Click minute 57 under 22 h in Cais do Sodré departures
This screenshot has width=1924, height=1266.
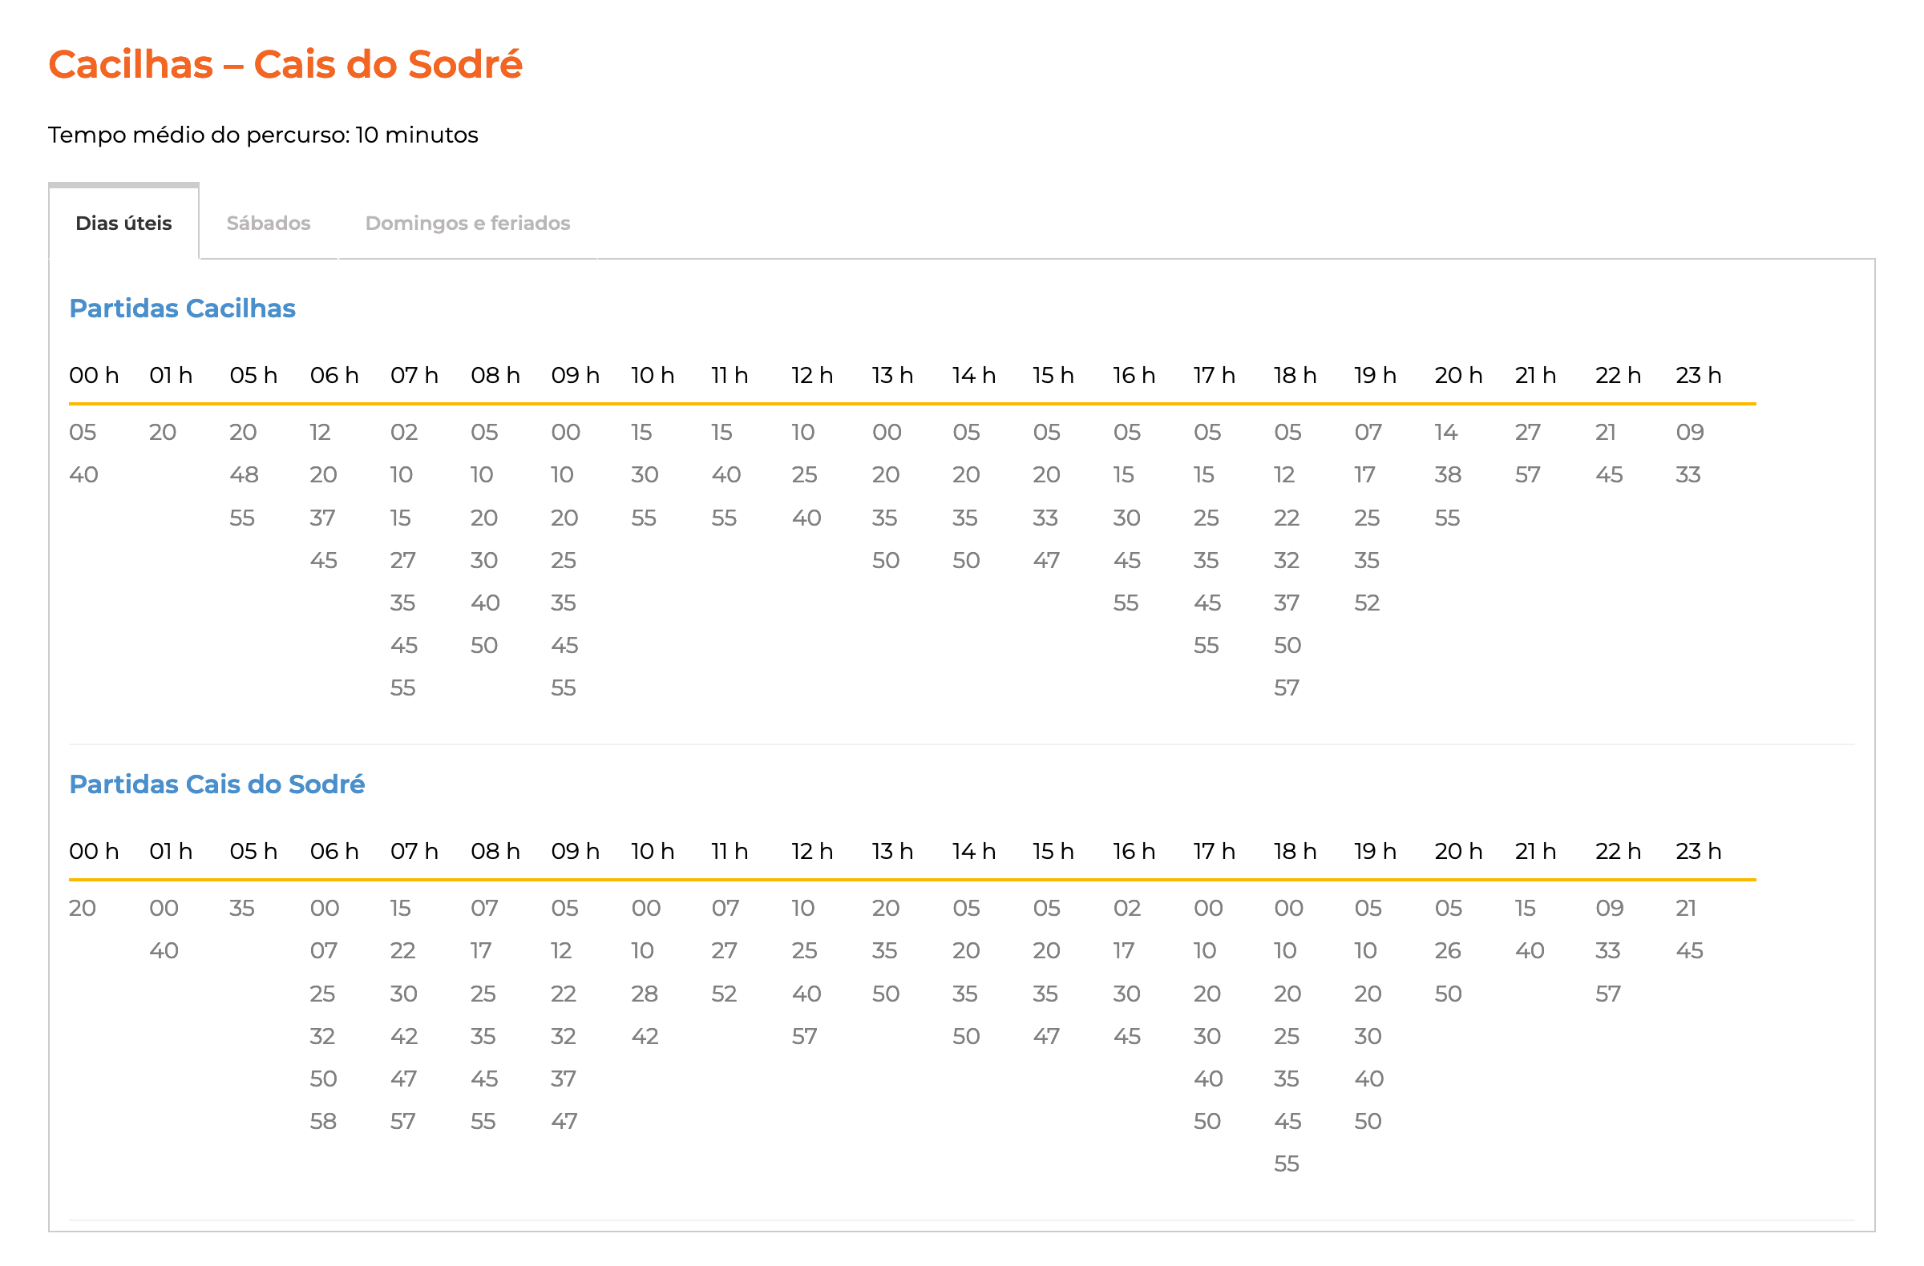click(1608, 994)
